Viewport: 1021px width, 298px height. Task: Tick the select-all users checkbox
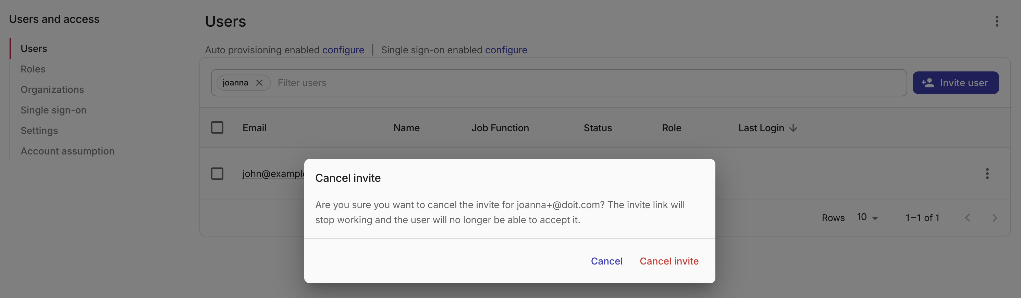(217, 128)
